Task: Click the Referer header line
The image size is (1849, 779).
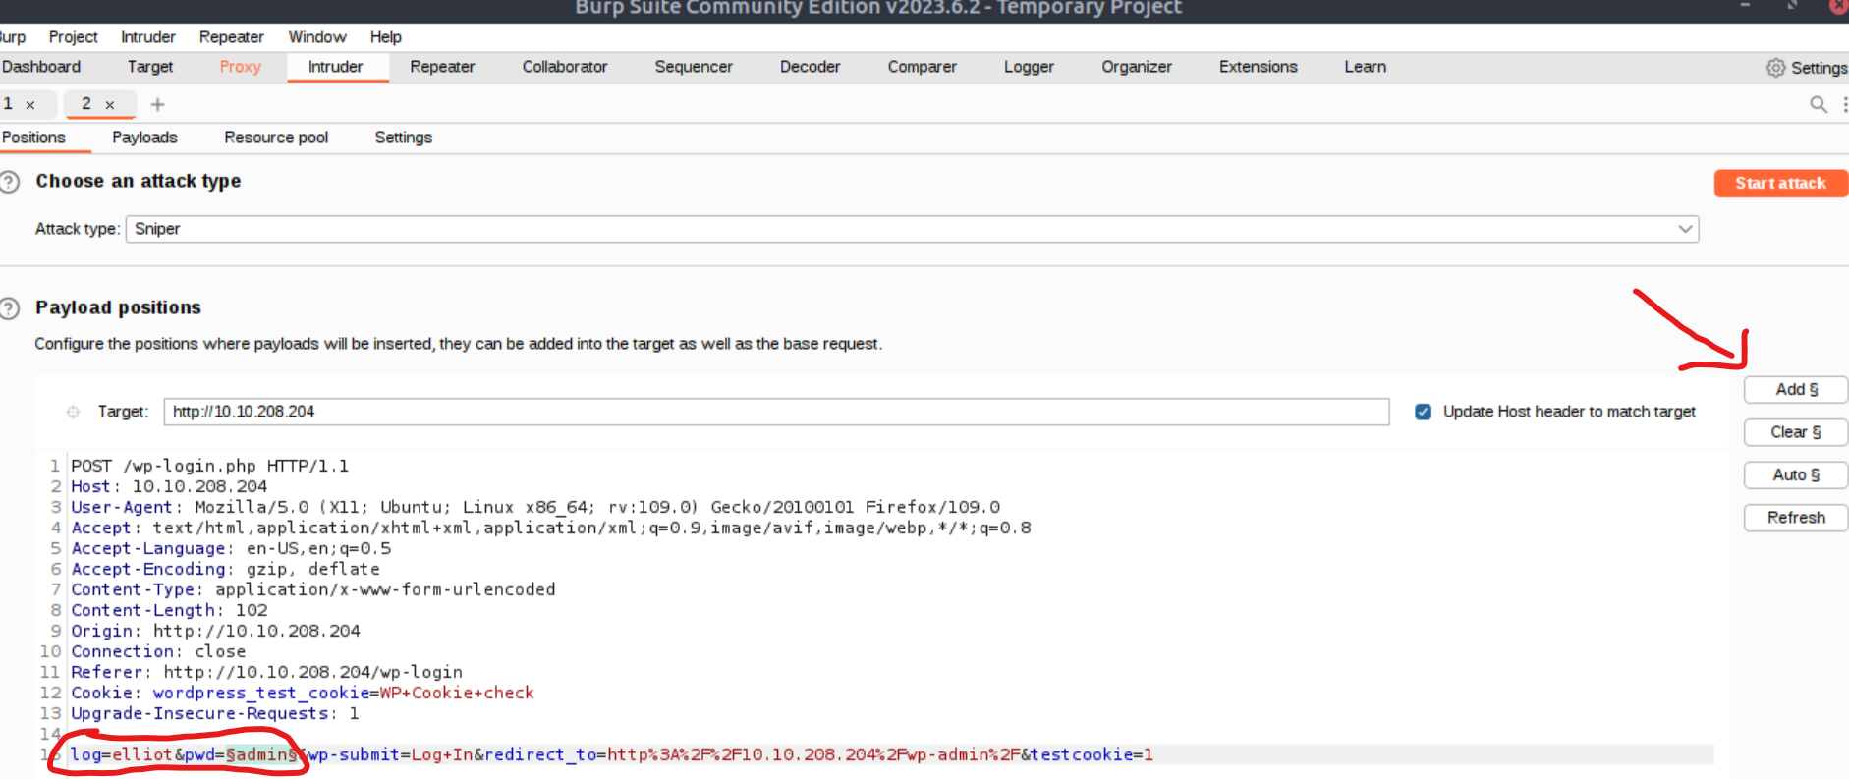Action: coord(266,672)
